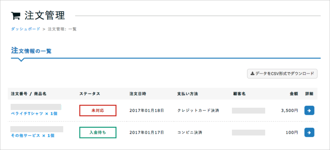Open the その他サービス × 1個 order link

[33, 135]
